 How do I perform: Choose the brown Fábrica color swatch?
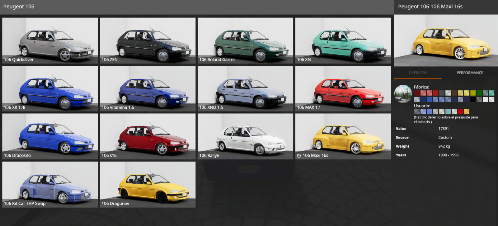454,93
